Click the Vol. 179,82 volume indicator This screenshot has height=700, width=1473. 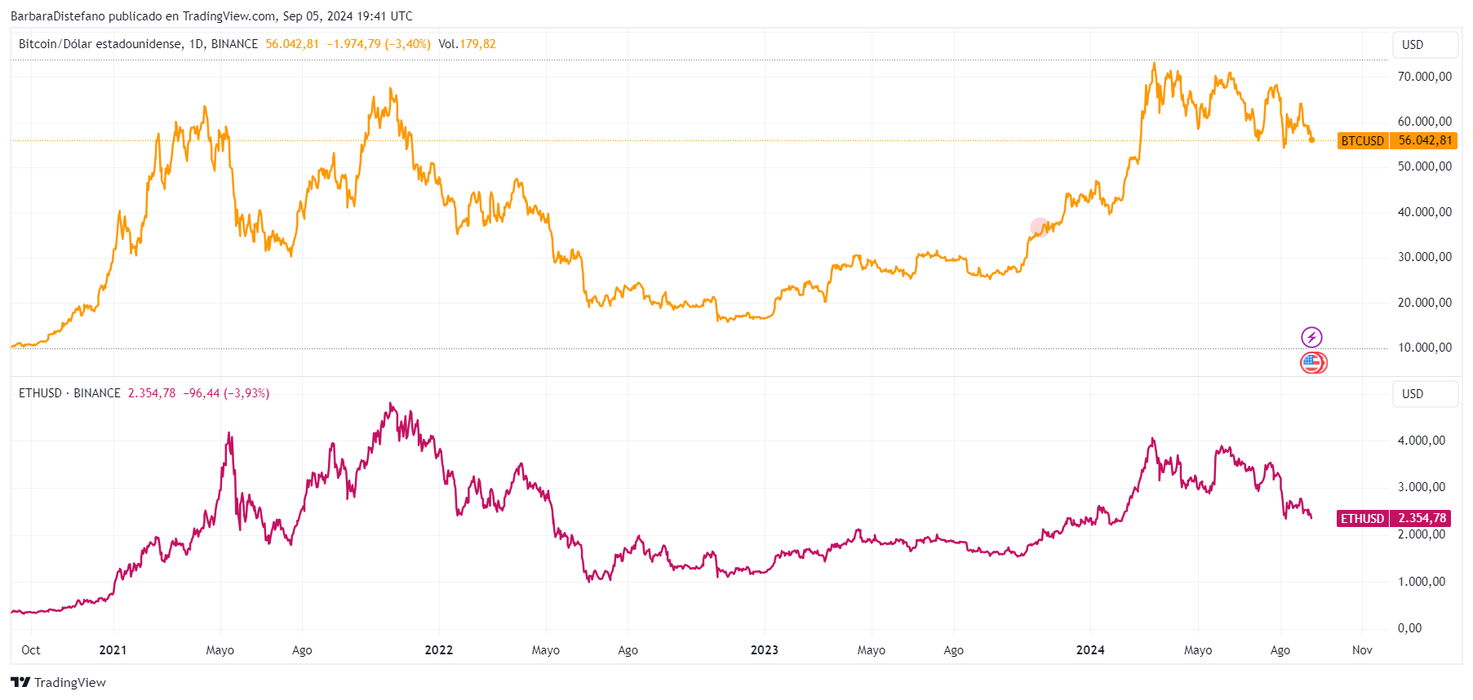point(467,44)
